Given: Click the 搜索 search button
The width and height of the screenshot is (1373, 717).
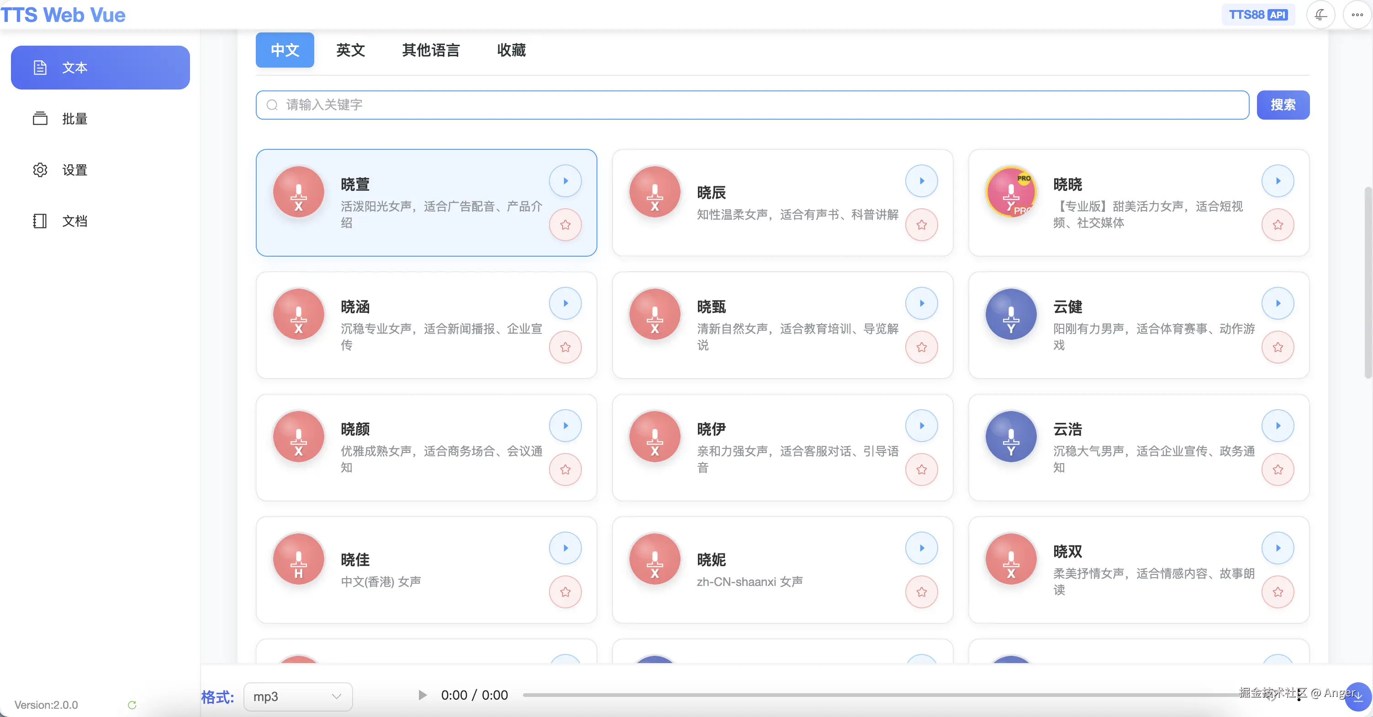Looking at the screenshot, I should pos(1283,105).
